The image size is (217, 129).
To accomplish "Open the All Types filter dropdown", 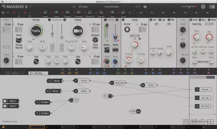I will (83, 7).
